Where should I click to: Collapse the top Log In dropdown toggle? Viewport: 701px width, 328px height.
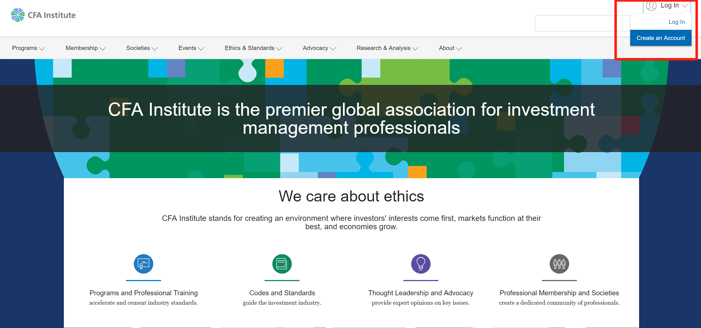pyautogui.click(x=674, y=6)
